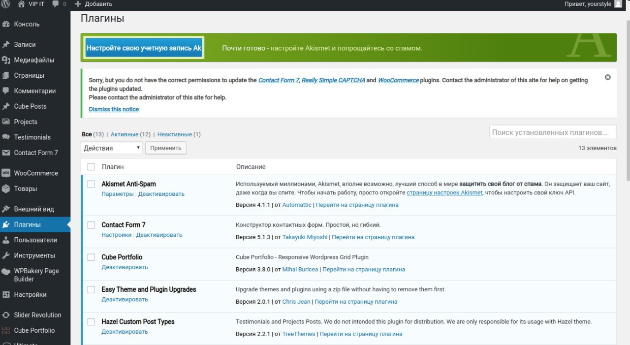630x345 pixels.
Task: Click the Cube Portfolio grid icon in the sidebar
Action: 6,331
